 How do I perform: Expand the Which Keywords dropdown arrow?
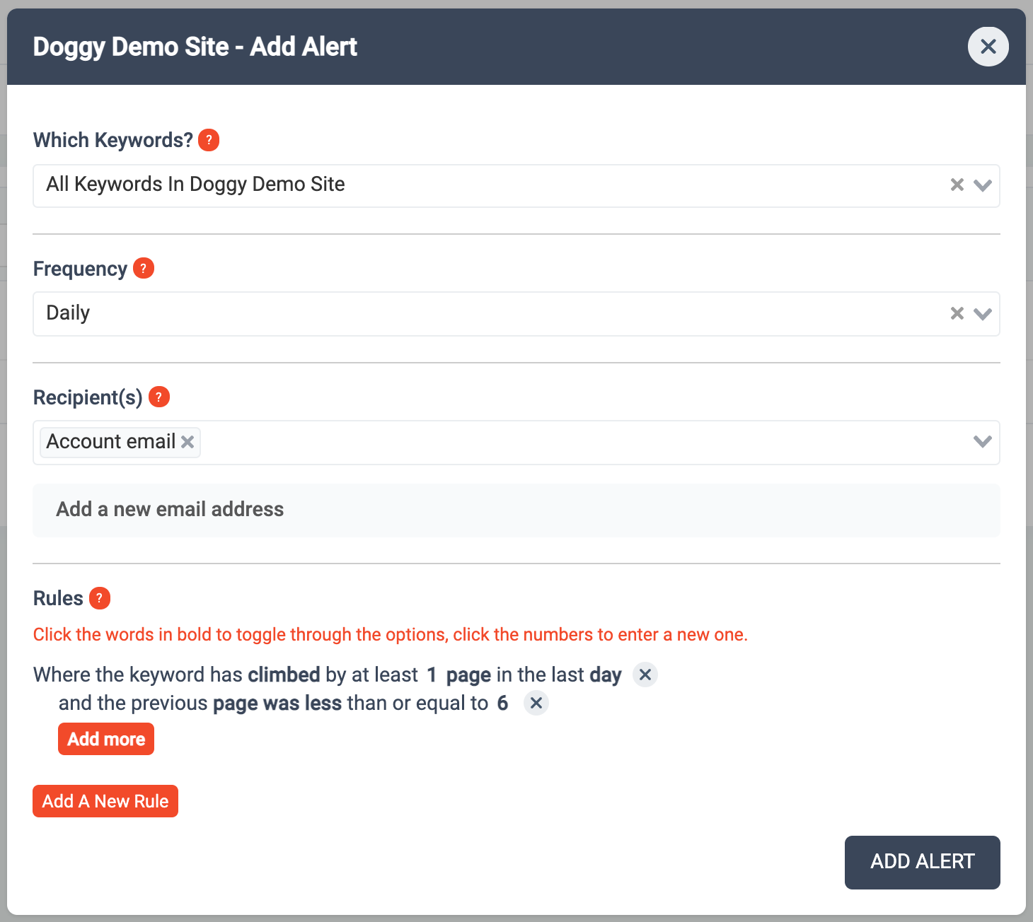pos(983,185)
